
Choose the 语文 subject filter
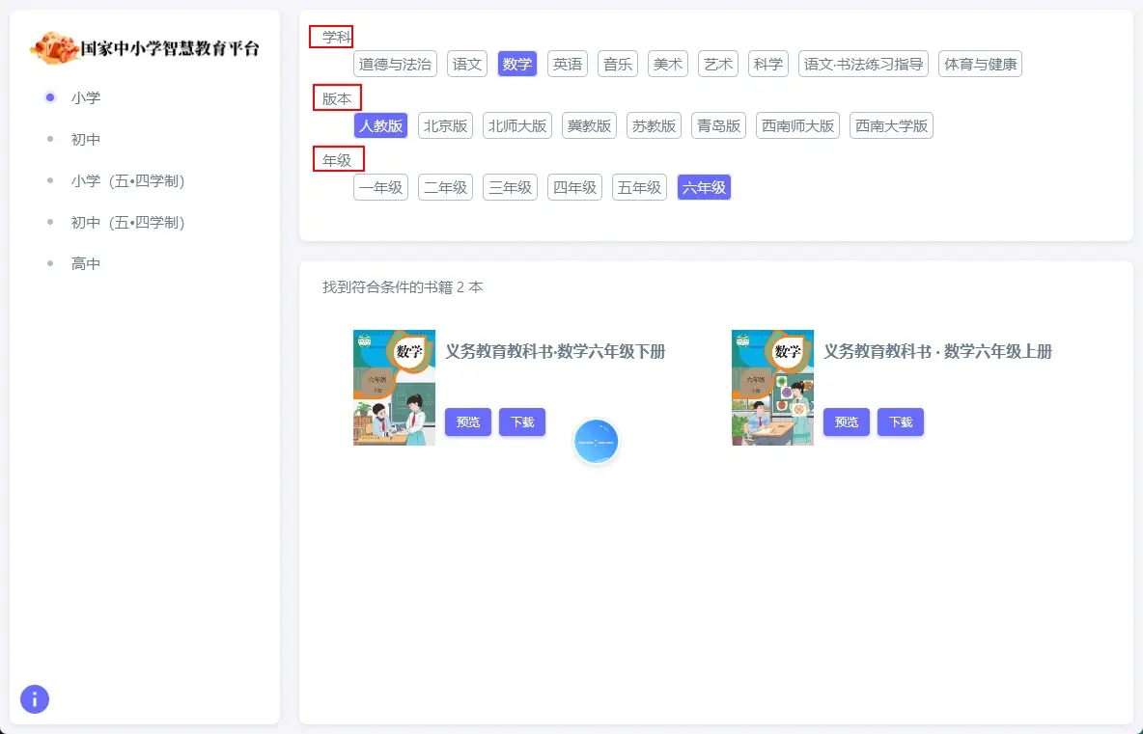point(467,65)
